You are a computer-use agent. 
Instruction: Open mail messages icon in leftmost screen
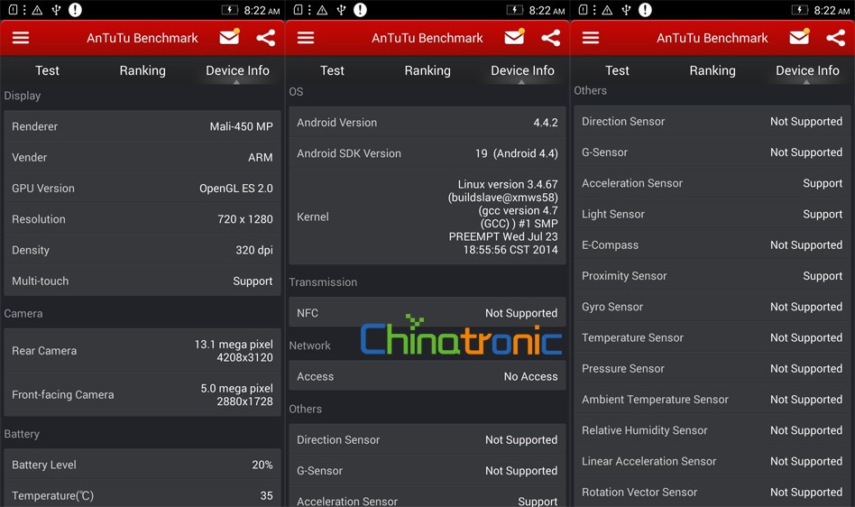pos(229,38)
